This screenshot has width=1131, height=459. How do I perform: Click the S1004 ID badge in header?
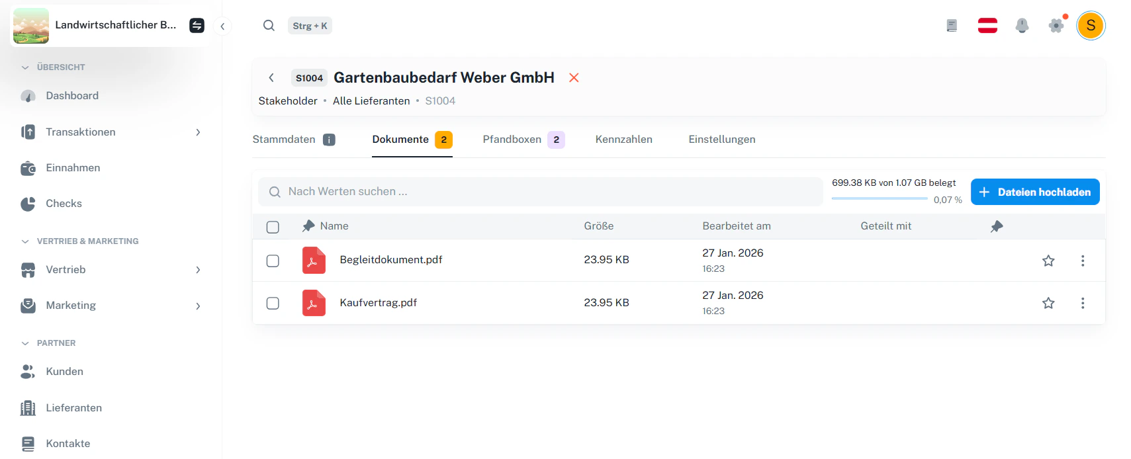(309, 78)
